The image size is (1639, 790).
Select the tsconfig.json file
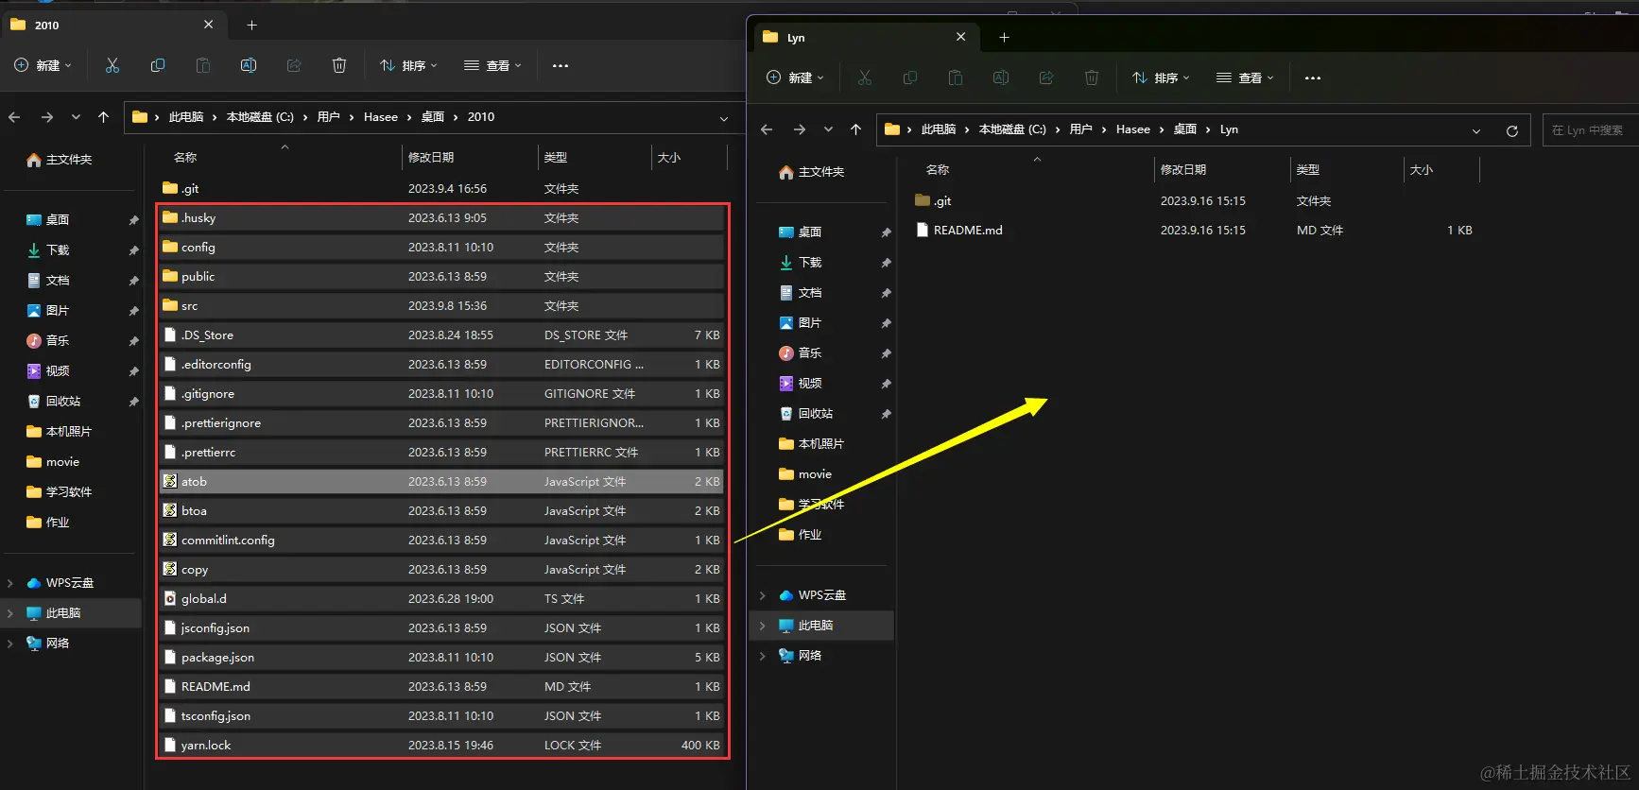point(441,716)
